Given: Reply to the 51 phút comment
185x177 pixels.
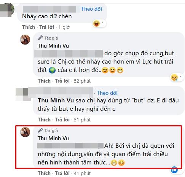Looking at the screenshot, I should coord(62,120).
